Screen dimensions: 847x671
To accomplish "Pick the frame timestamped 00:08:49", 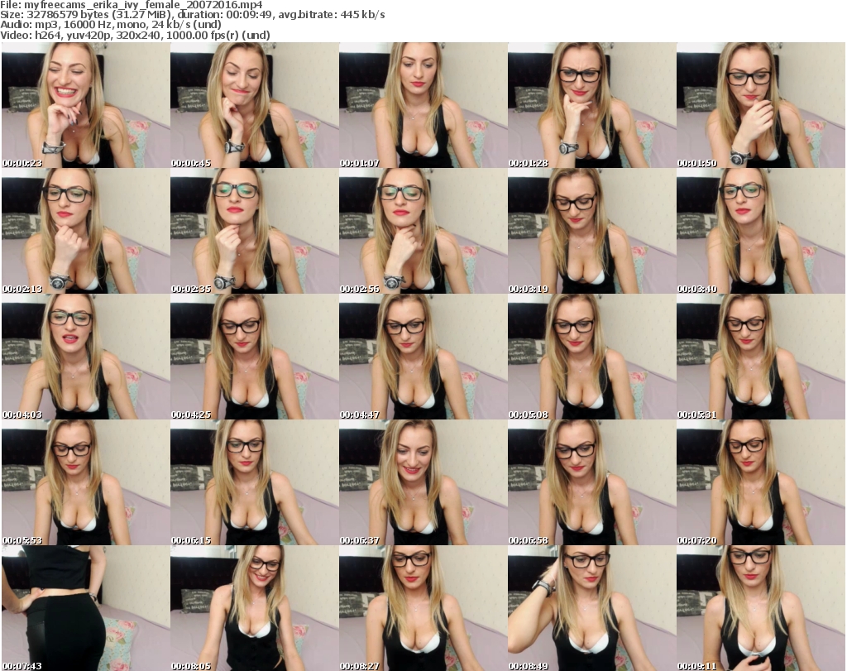I will point(591,608).
